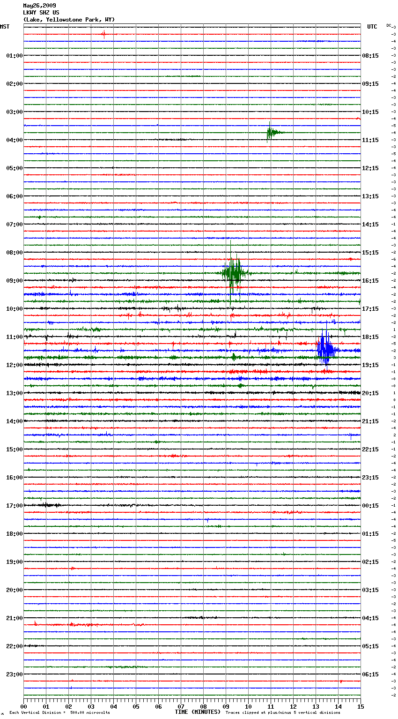398x719 pixels.
Task: Click the UTC time label "20:15"
Action: click(370, 393)
